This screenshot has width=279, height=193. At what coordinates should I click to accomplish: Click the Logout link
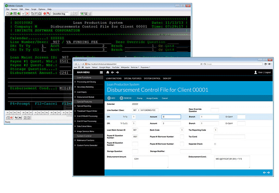(x=267, y=72)
